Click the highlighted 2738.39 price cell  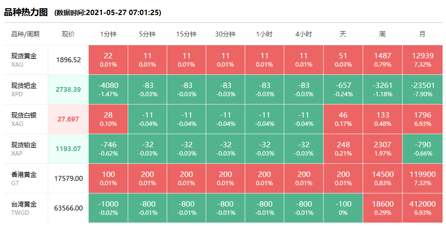[68, 89]
